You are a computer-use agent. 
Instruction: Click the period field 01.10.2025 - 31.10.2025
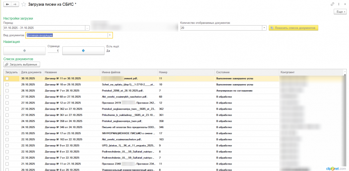tap(45, 28)
